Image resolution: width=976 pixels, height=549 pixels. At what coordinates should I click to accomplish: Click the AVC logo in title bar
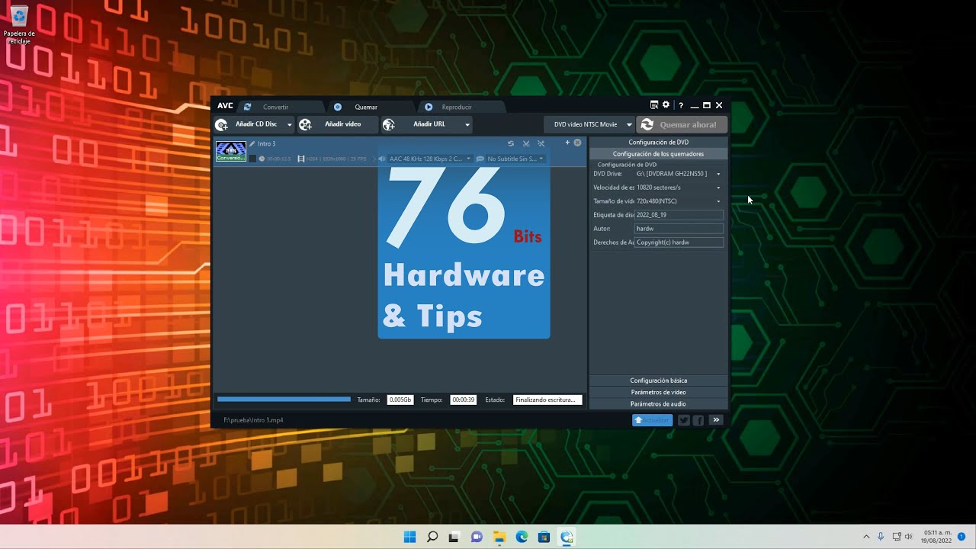tap(225, 106)
